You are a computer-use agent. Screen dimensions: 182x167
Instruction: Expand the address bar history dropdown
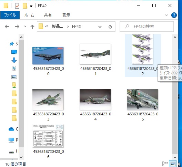coord(100,27)
